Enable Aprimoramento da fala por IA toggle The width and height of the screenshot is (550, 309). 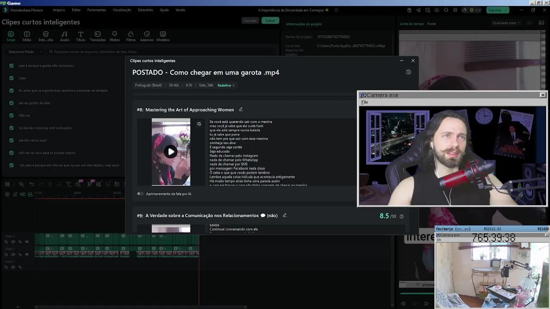pyautogui.click(x=140, y=194)
